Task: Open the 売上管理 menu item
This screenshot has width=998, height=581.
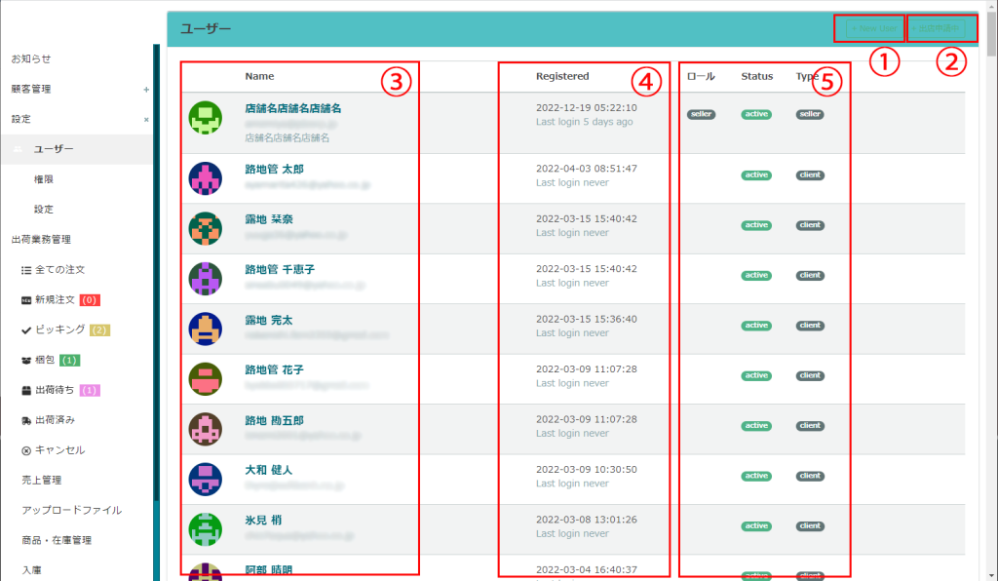Action: tap(41, 480)
